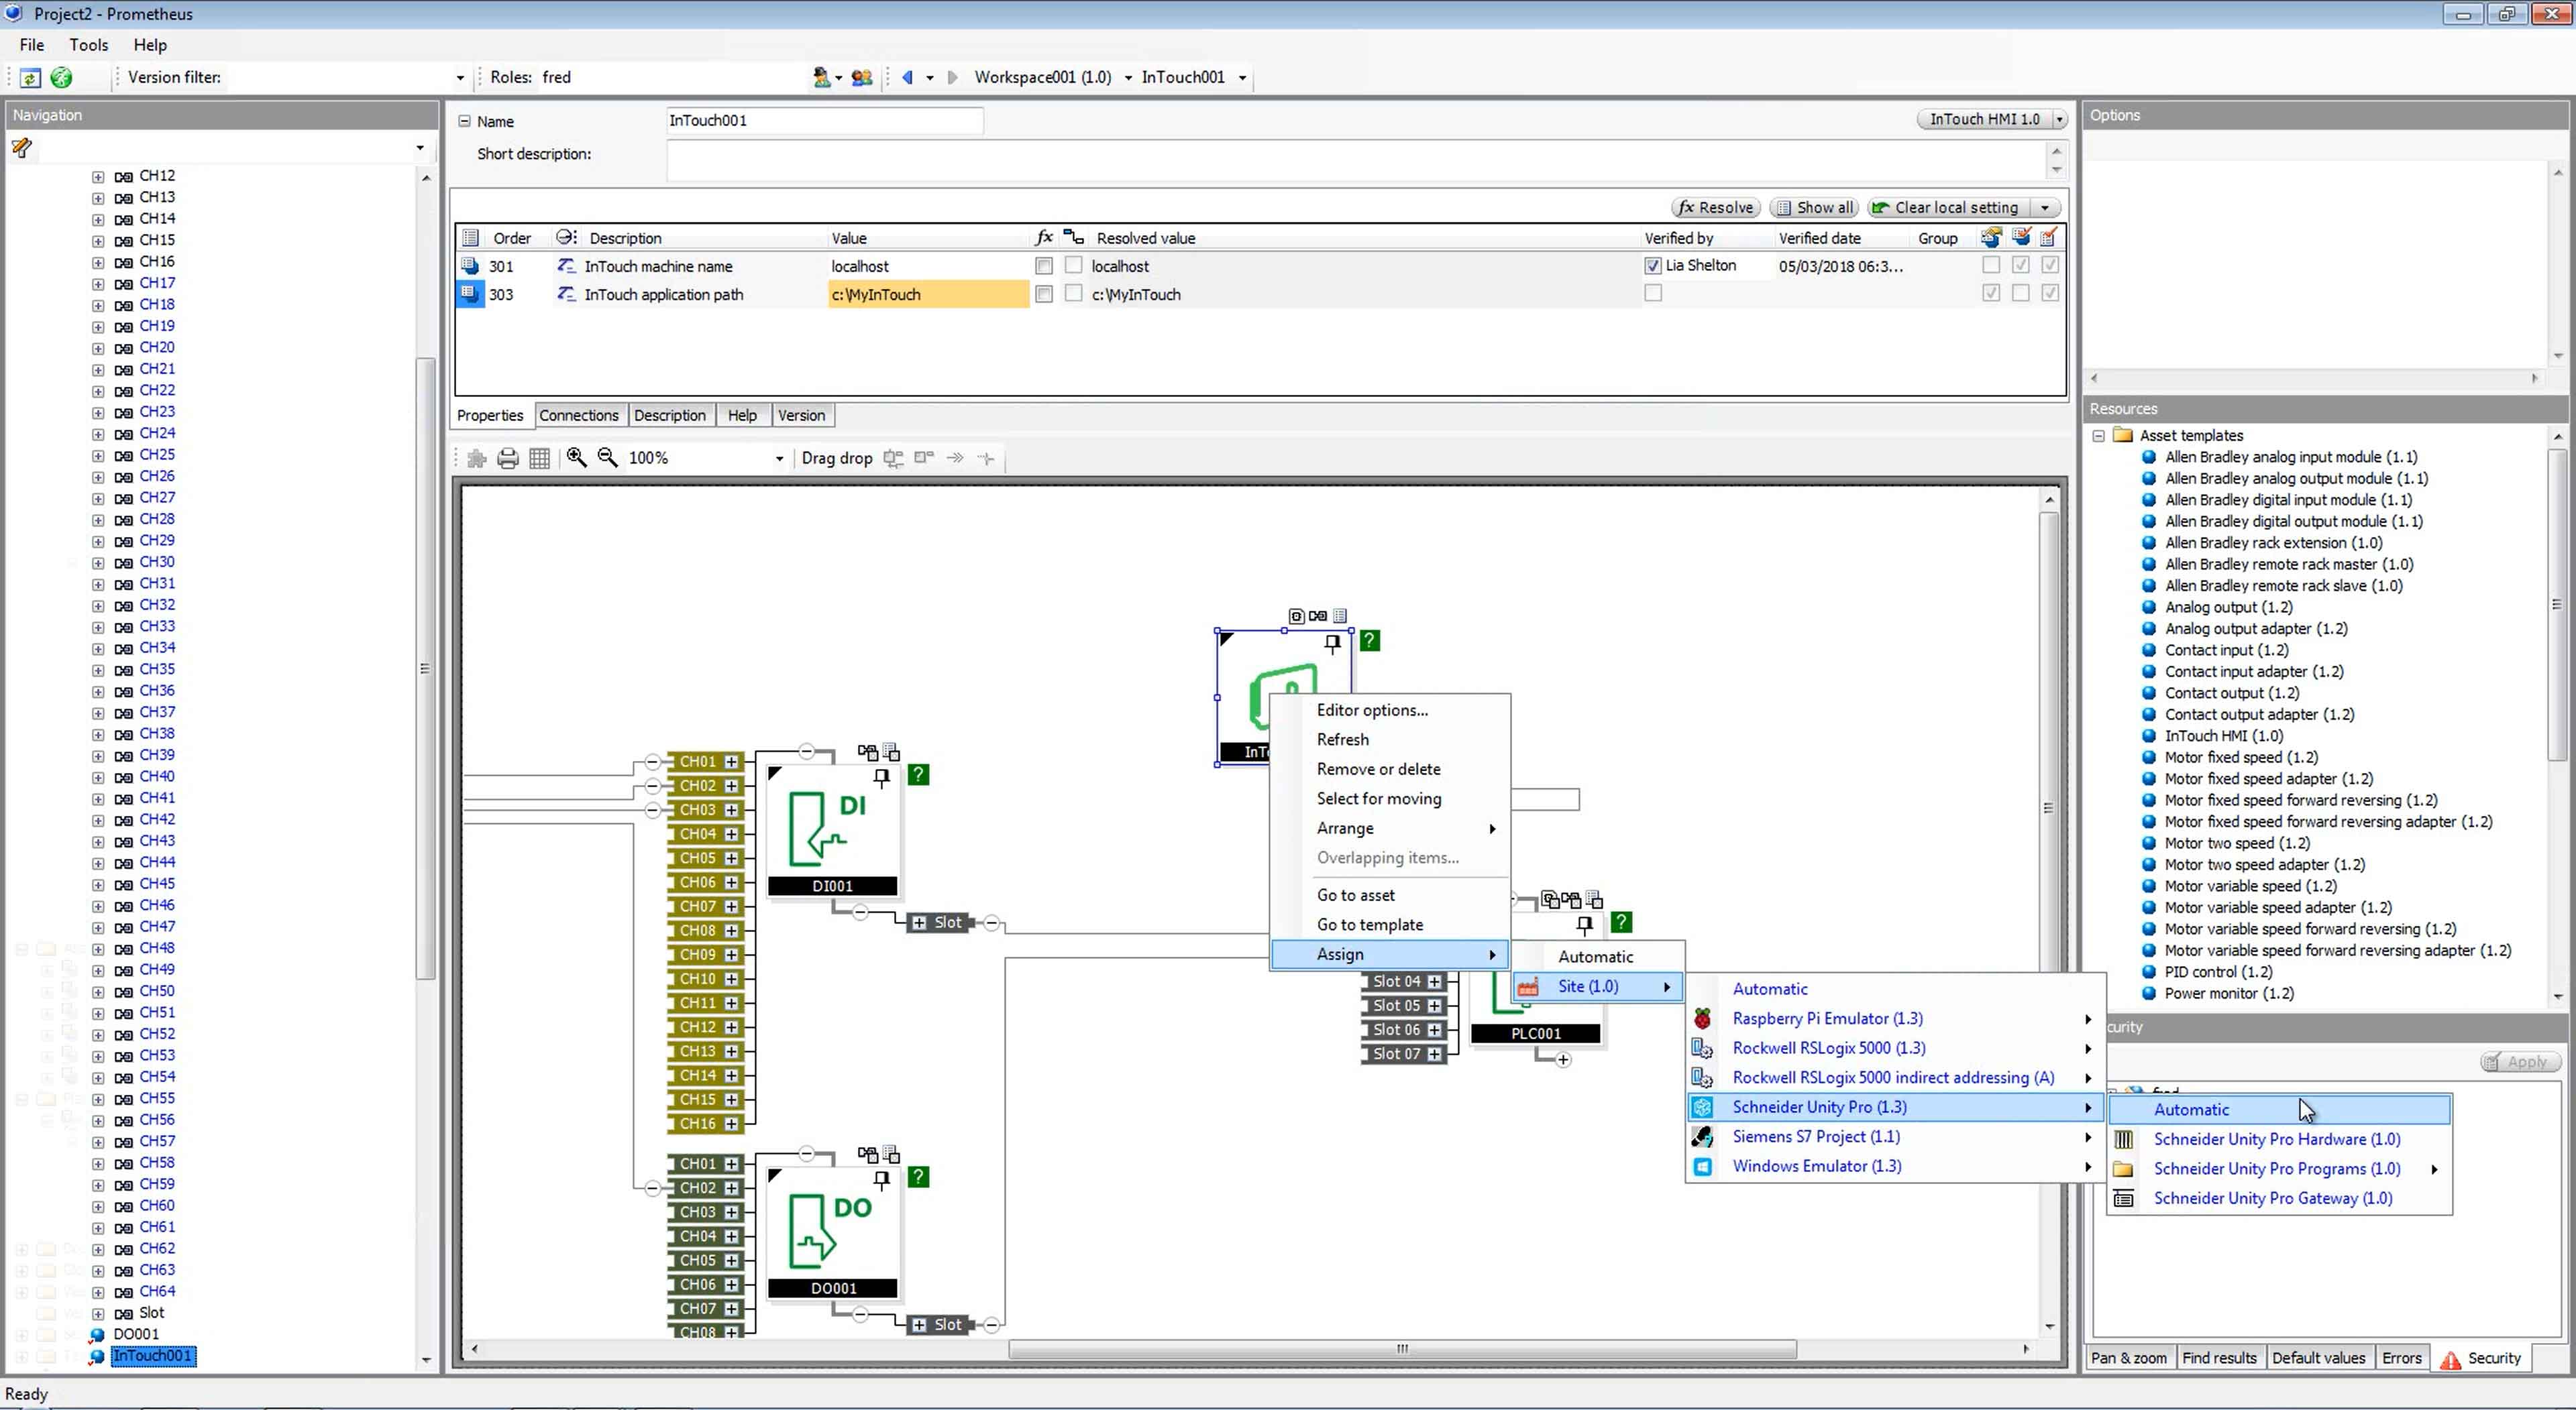Choose Remove or delete from the context menu

tap(1378, 768)
